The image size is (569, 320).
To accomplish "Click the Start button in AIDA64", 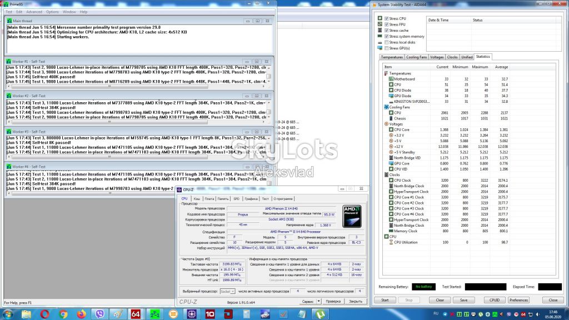I will click(385, 300).
